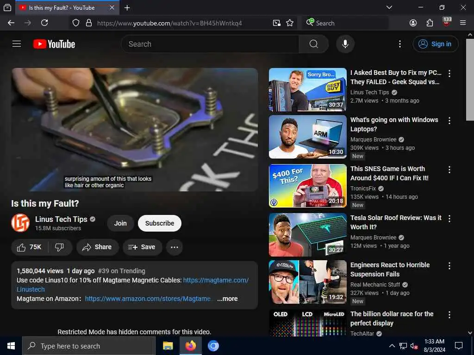Open Windows notification center
The width and height of the screenshot is (474, 355).
coord(459,346)
